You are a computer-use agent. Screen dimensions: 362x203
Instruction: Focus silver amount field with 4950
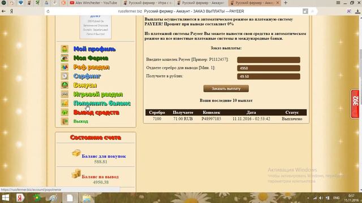point(269,68)
